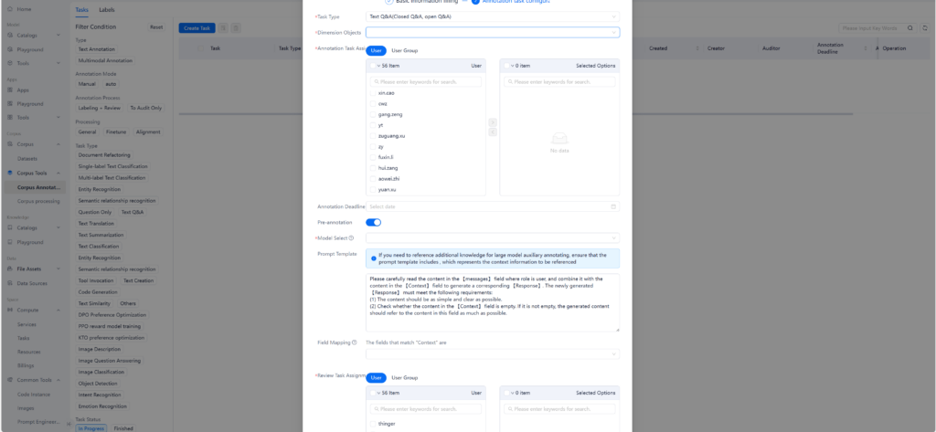This screenshot has height=432, width=936.
Task: Click the move-left transfer arrow button
Action: point(494,132)
